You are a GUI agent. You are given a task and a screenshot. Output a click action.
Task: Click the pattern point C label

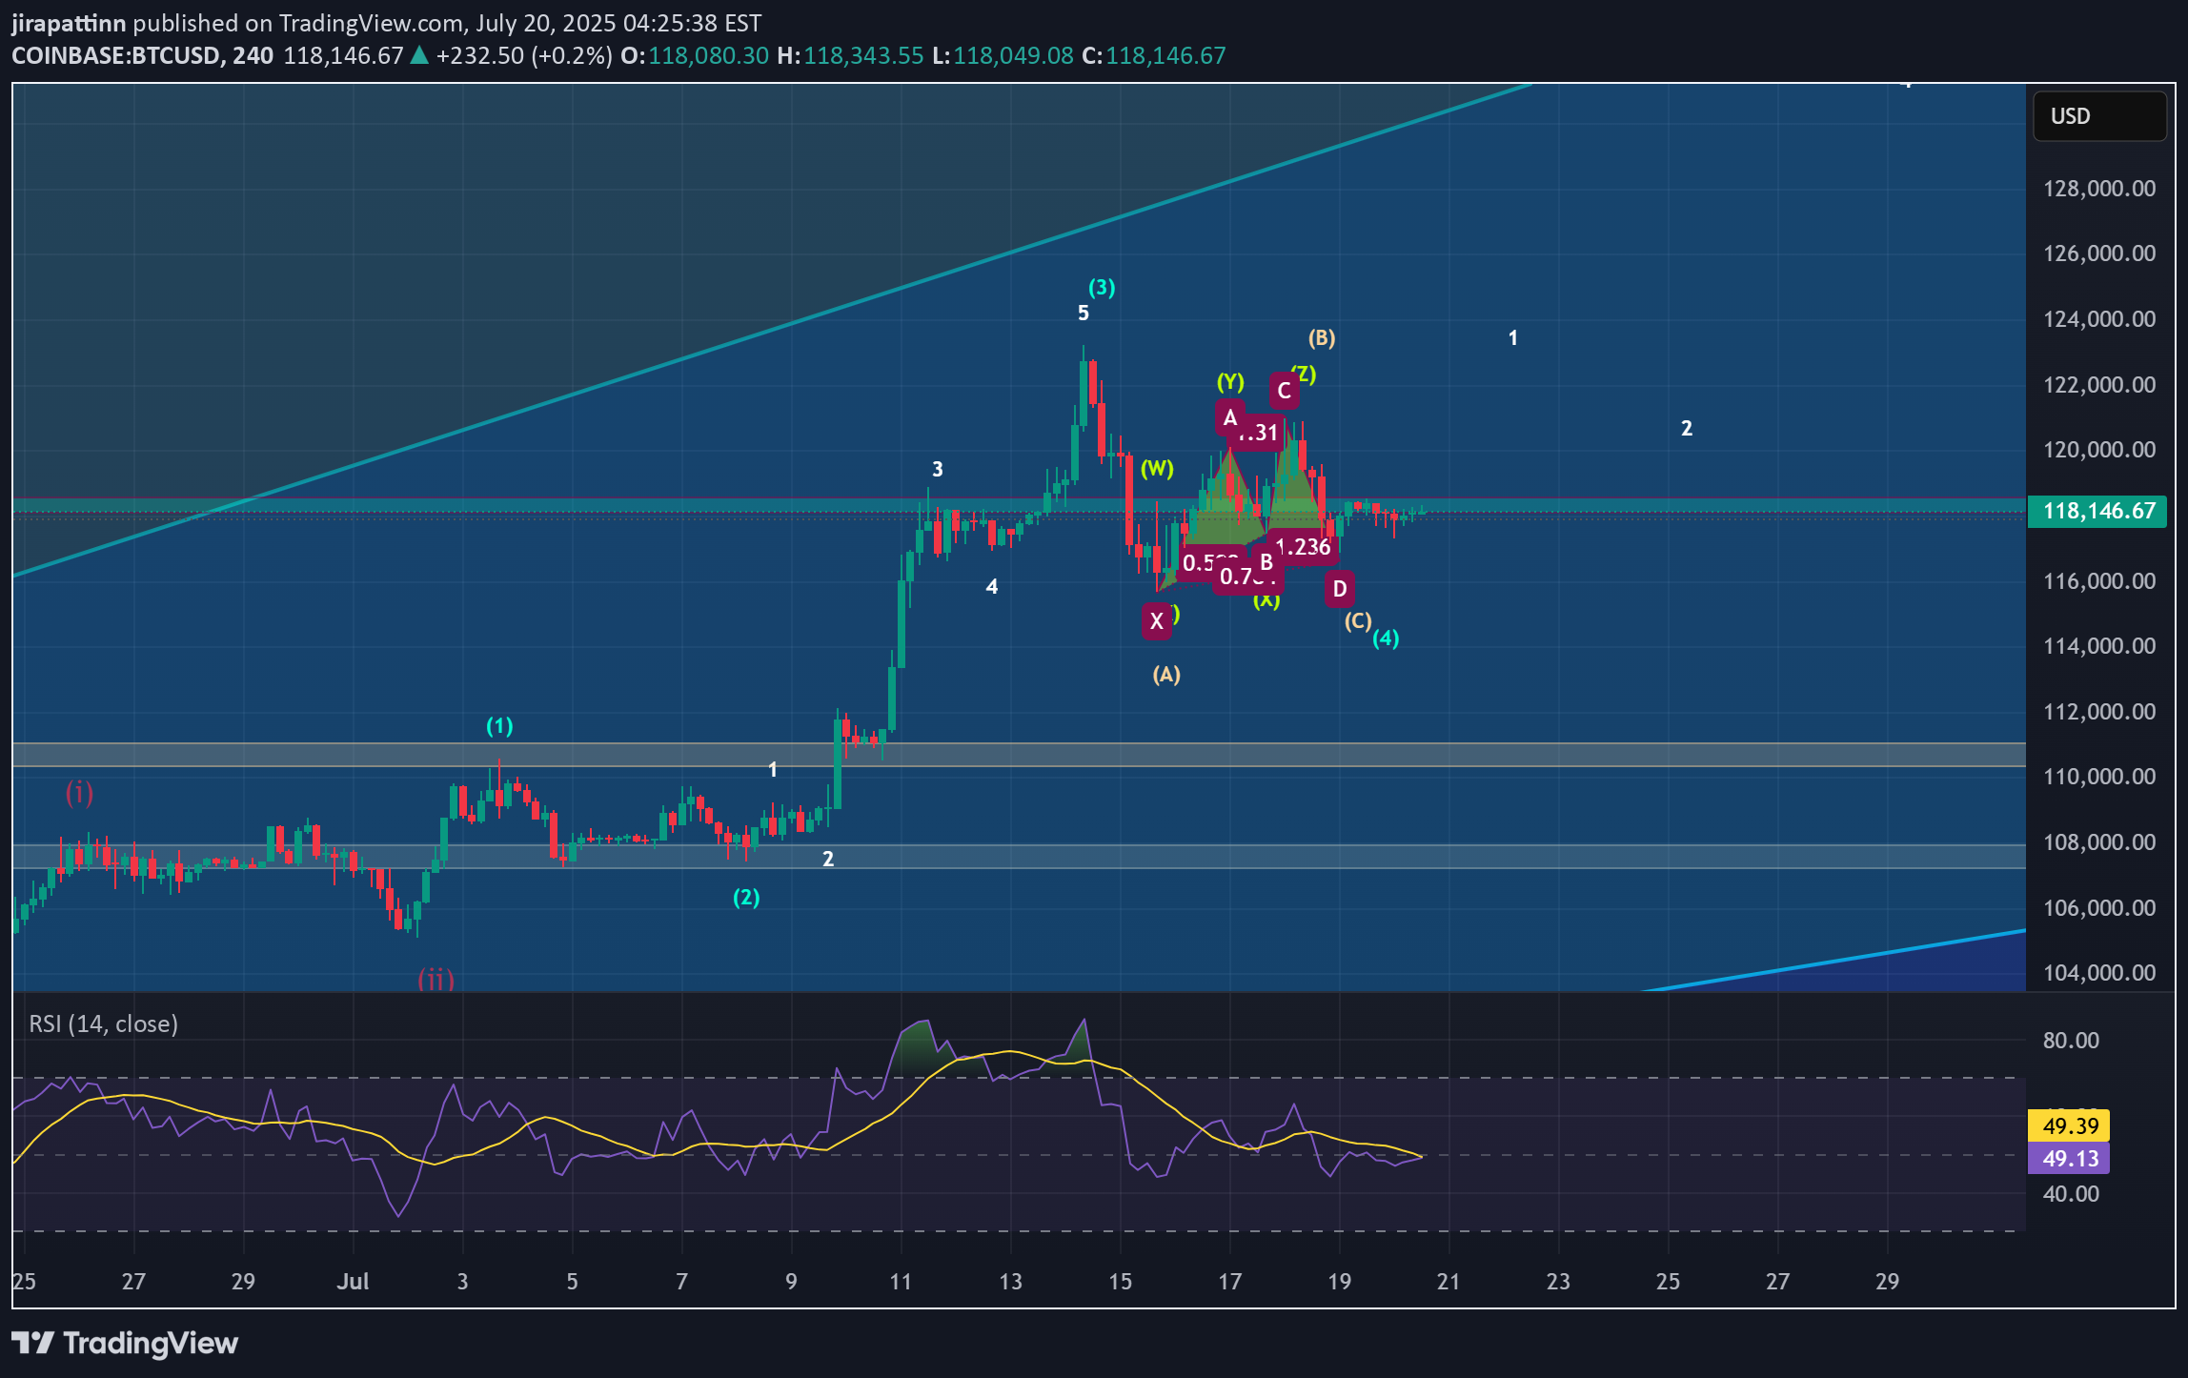click(x=1283, y=389)
